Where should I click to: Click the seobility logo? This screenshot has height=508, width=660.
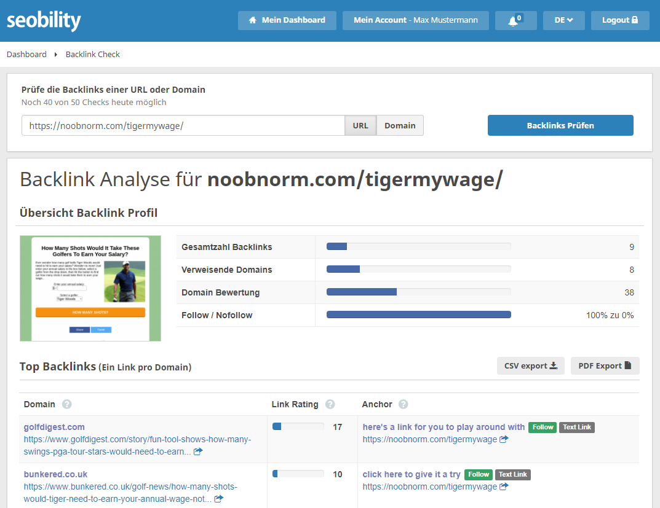pos(44,21)
